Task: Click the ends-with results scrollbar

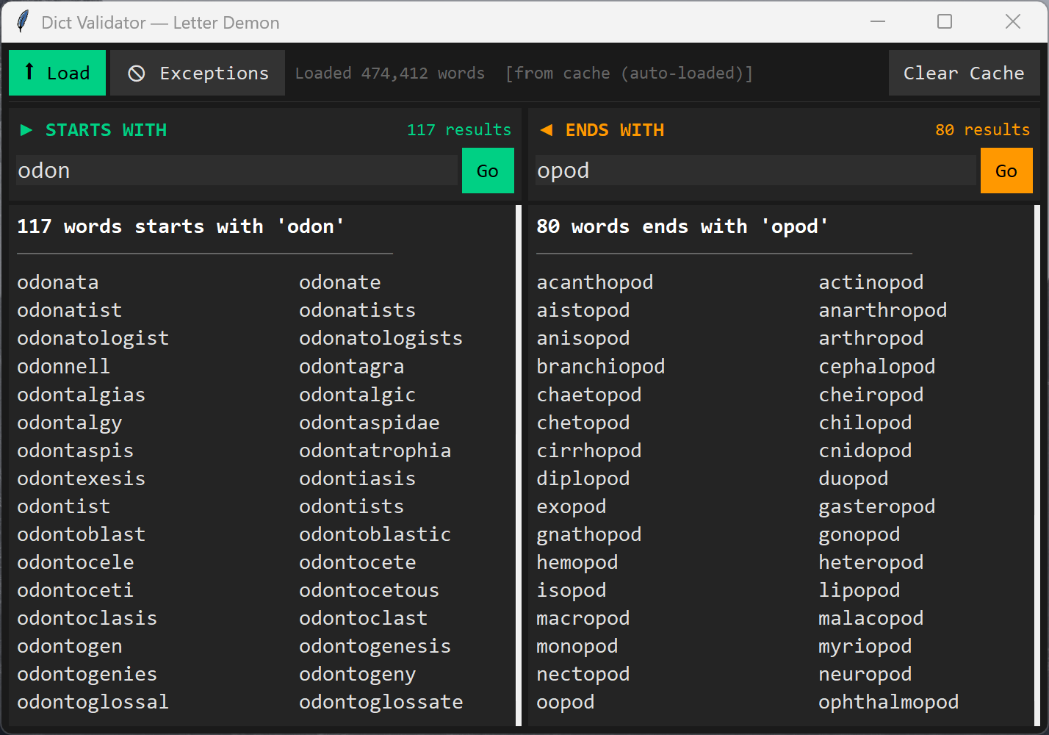Action: coord(1037,465)
